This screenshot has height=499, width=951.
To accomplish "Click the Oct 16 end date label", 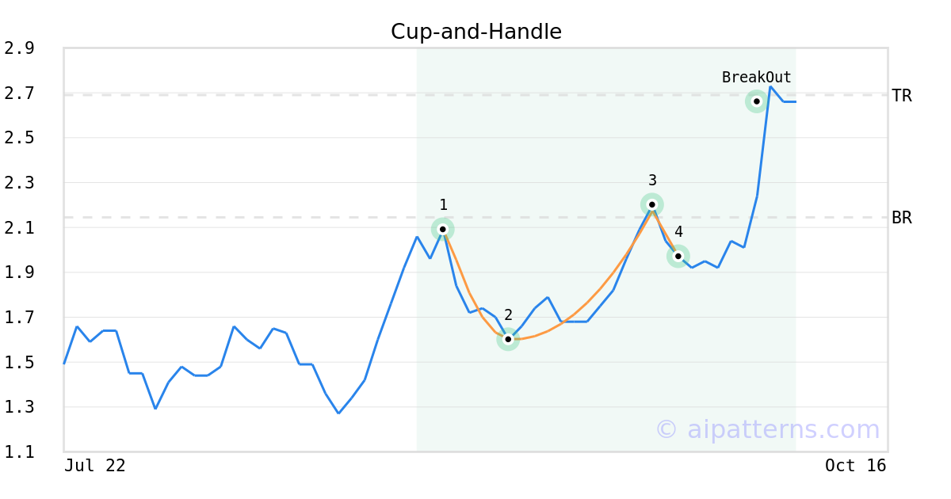I will point(855,466).
